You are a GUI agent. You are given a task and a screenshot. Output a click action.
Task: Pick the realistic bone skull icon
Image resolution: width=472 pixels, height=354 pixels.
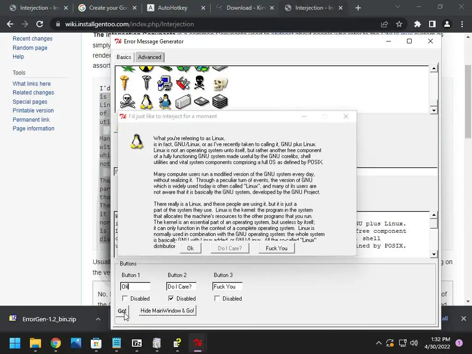(220, 84)
